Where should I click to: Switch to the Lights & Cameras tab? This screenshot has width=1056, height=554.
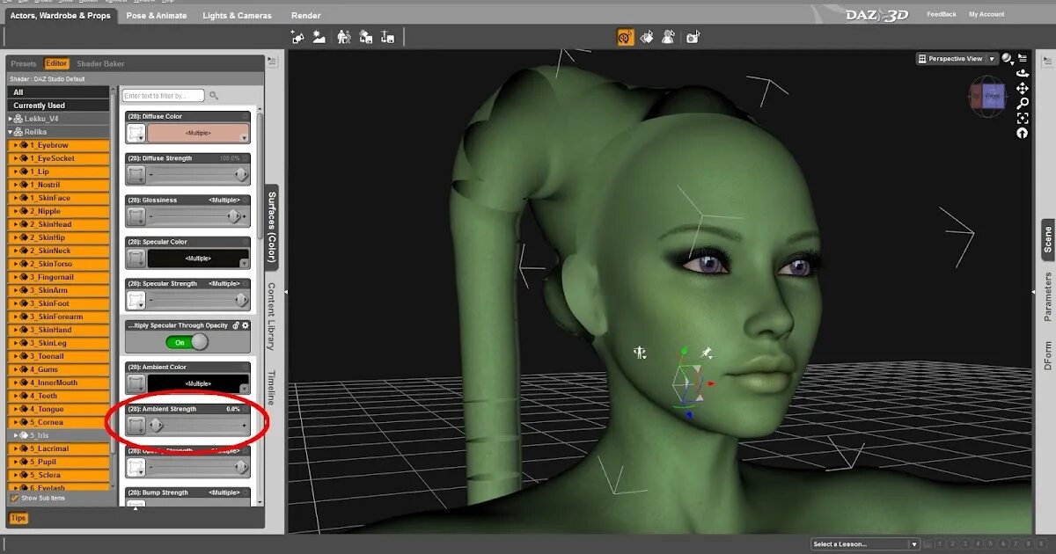click(237, 15)
